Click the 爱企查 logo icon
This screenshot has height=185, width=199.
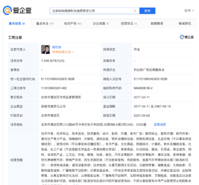[7, 10]
